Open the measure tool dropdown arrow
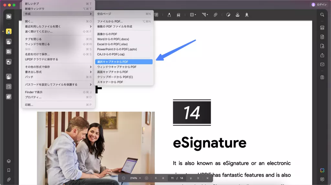 (207, 15)
